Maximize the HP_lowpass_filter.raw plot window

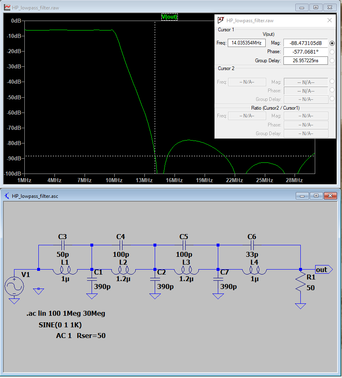316,7
